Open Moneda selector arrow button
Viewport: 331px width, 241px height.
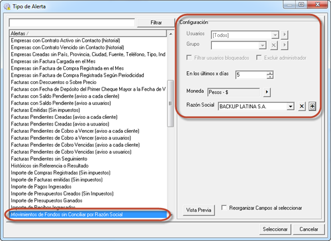[267, 92]
